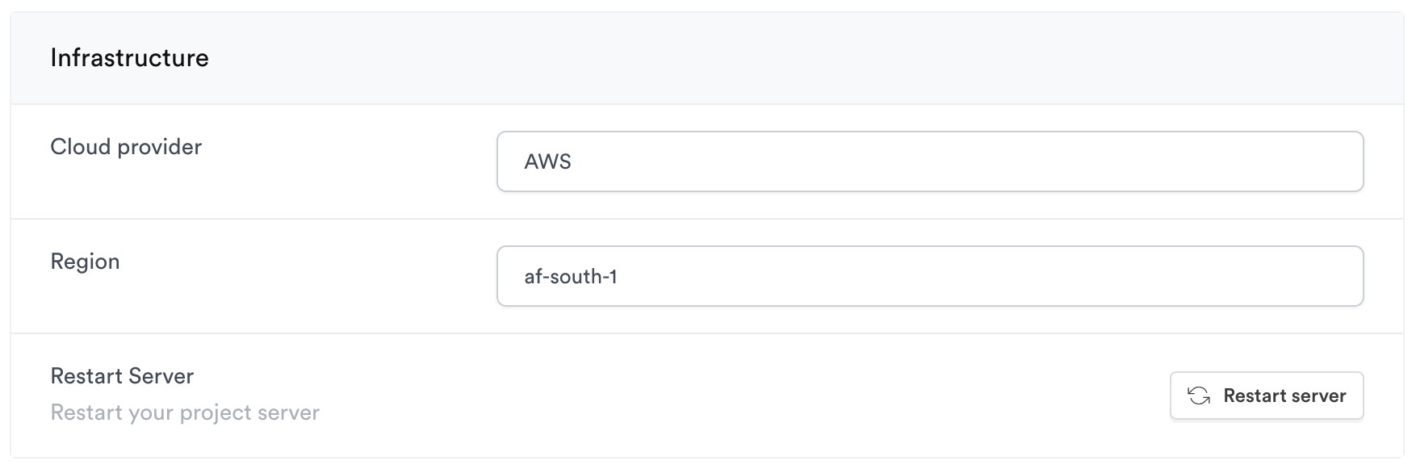1416x473 pixels.
Task: Focus the Cloud provider input field
Action: (930, 161)
